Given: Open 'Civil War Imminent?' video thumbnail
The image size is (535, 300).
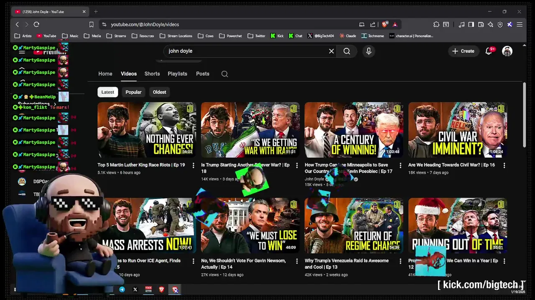Looking at the screenshot, I should pyautogui.click(x=458, y=130).
